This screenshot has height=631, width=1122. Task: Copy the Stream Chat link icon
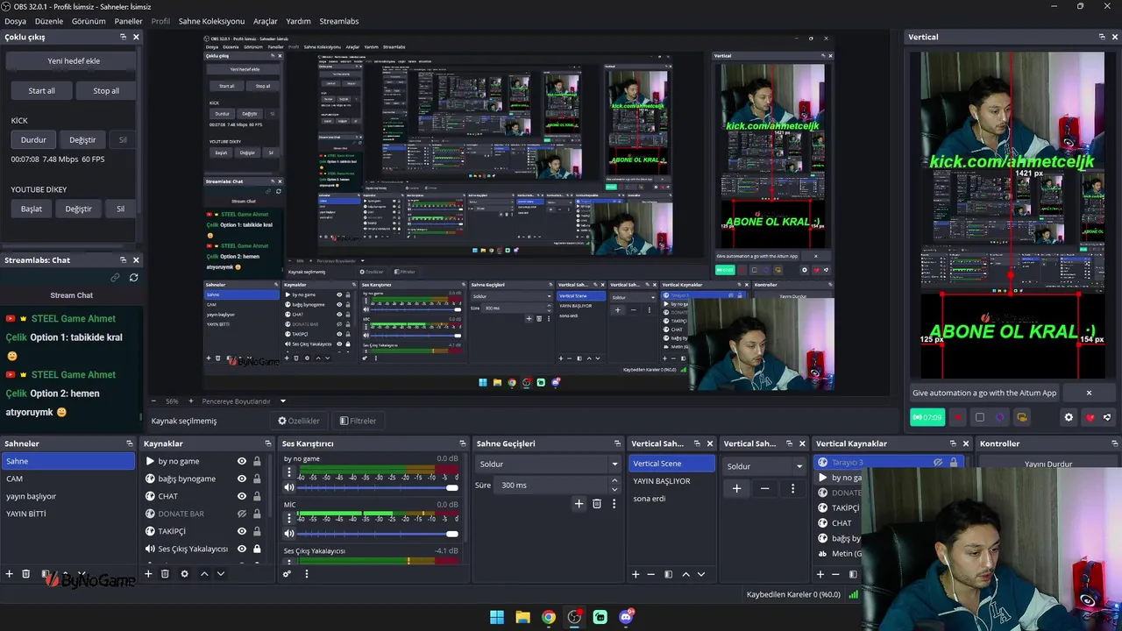(115, 277)
